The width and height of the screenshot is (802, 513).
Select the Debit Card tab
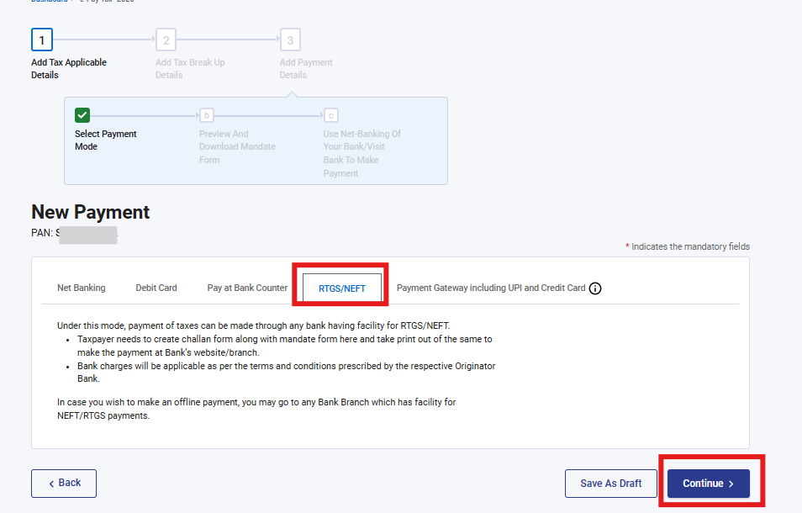[x=156, y=288]
